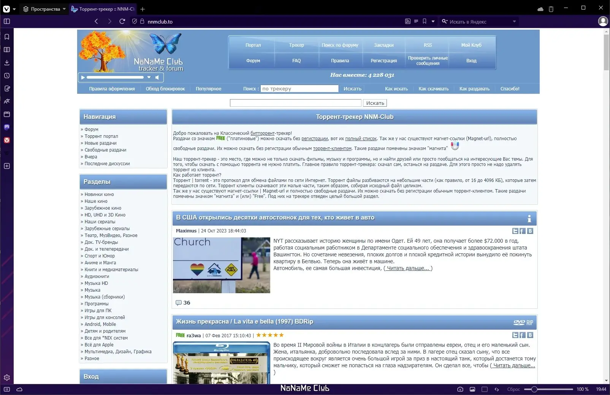Bookmark this page using the address bar icon

click(425, 22)
